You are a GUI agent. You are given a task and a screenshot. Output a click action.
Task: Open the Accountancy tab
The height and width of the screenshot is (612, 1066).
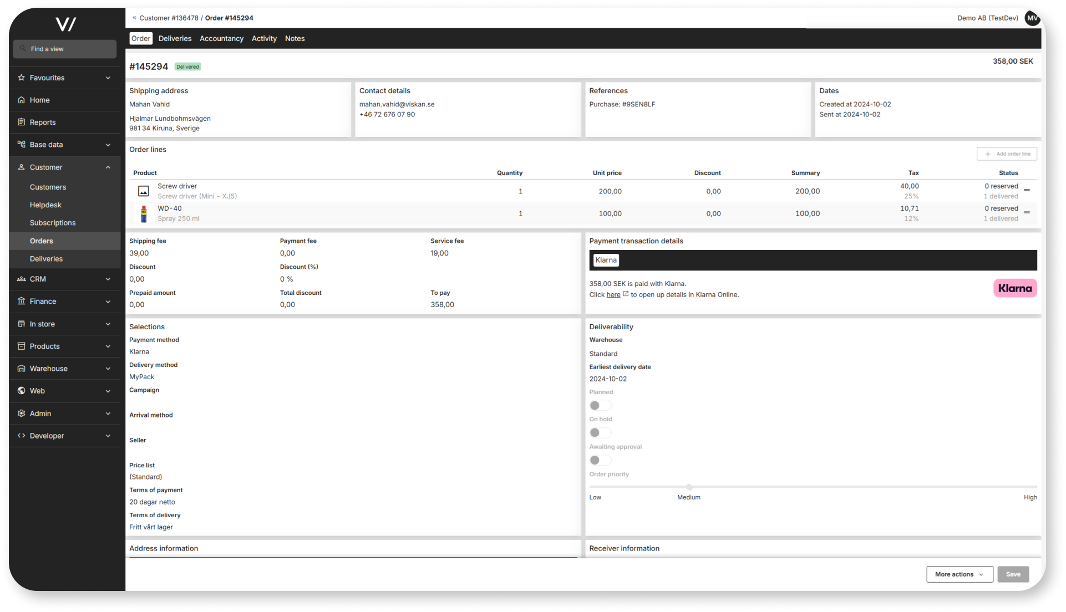click(221, 38)
